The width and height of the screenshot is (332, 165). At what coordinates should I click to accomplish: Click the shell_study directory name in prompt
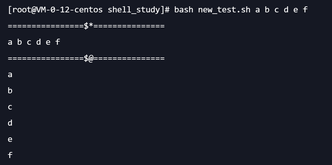click(133, 10)
